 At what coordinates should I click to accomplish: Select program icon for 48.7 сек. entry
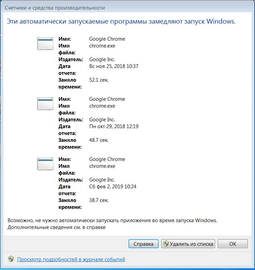45,104
